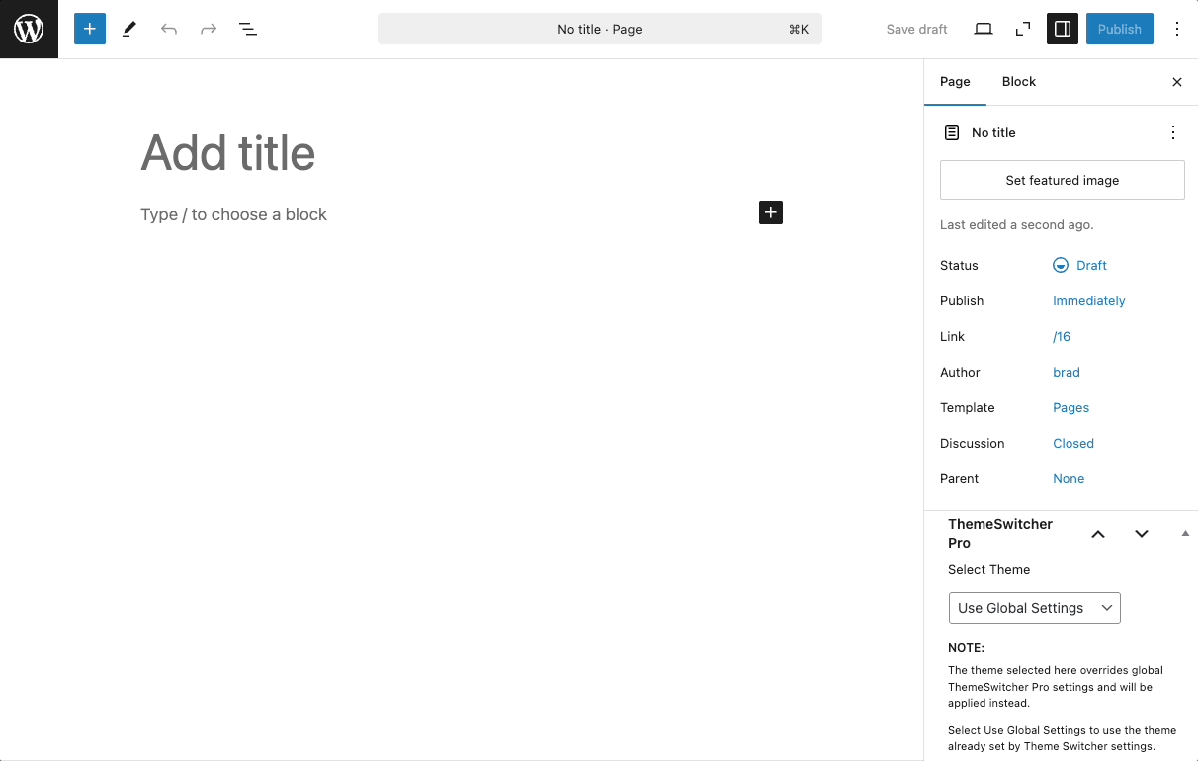
Task: Click the Redo arrow
Action: (x=209, y=29)
